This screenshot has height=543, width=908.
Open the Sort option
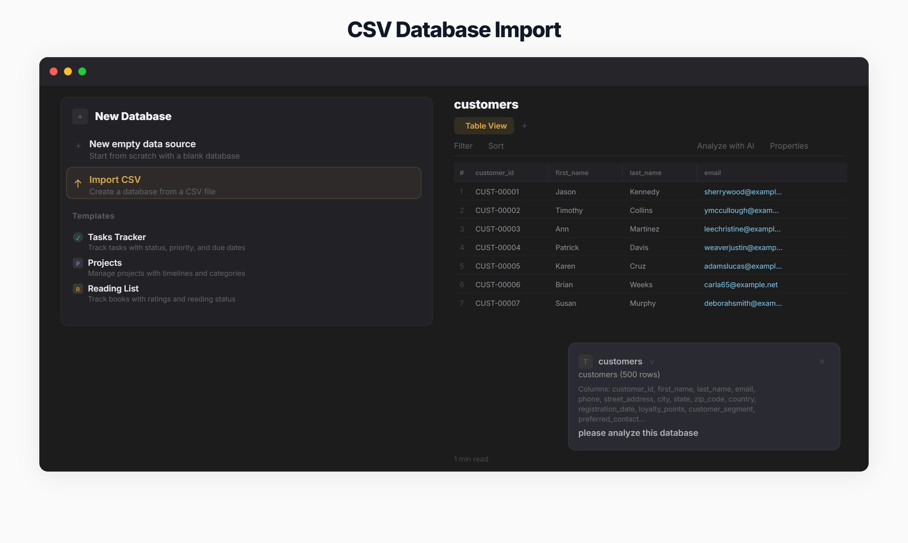(496, 146)
